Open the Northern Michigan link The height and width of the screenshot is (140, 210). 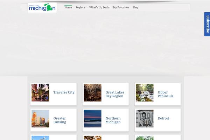pos(113,120)
